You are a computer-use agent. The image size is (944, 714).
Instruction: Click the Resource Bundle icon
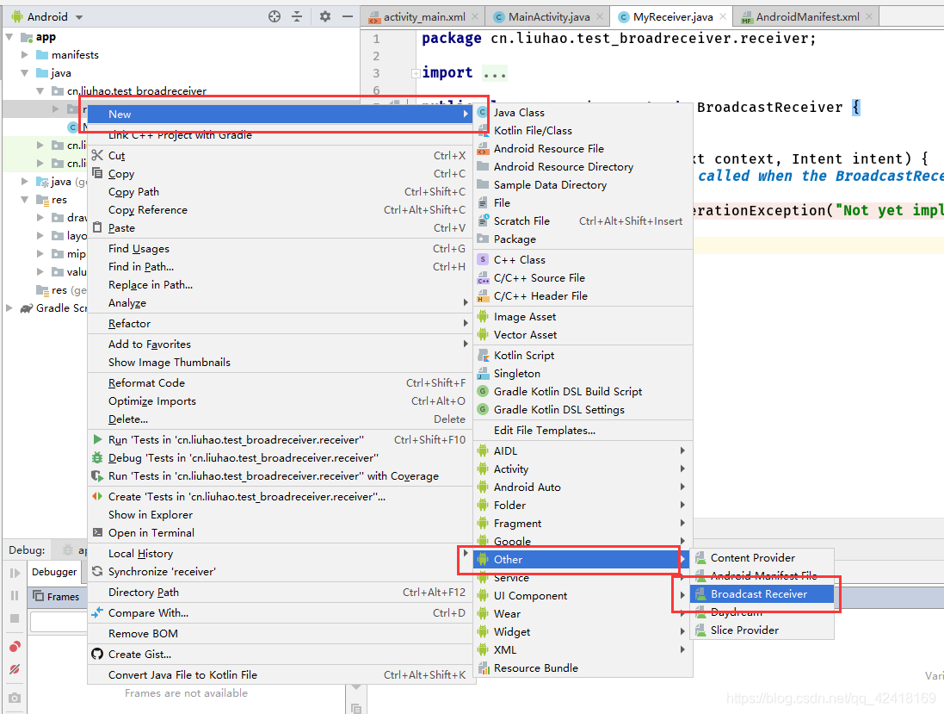483,667
